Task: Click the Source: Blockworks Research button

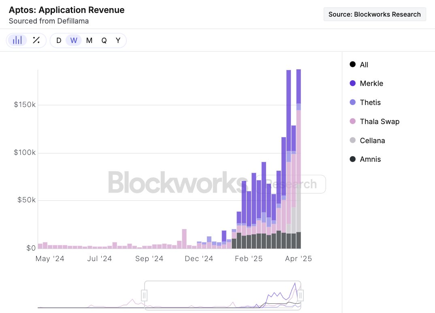Action: point(375,14)
